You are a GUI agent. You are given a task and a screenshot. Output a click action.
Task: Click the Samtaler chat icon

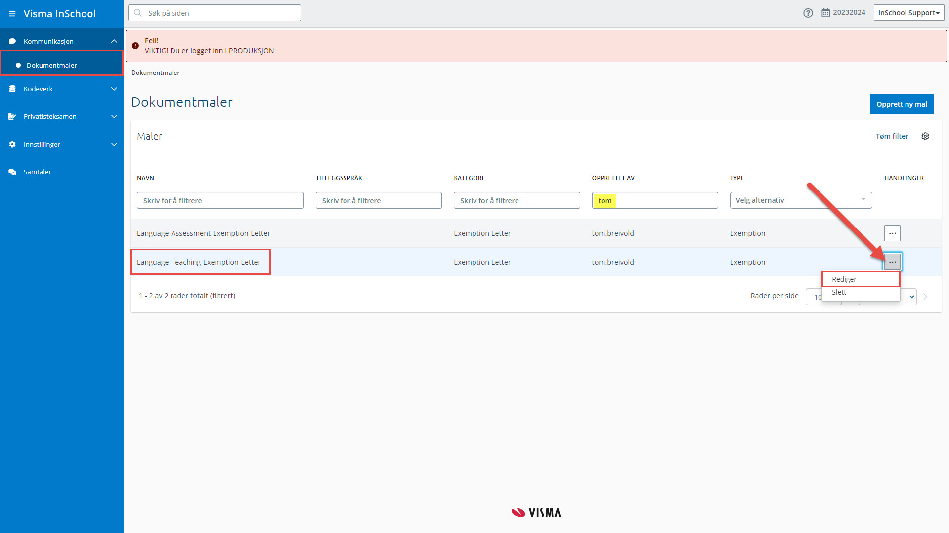pos(12,172)
